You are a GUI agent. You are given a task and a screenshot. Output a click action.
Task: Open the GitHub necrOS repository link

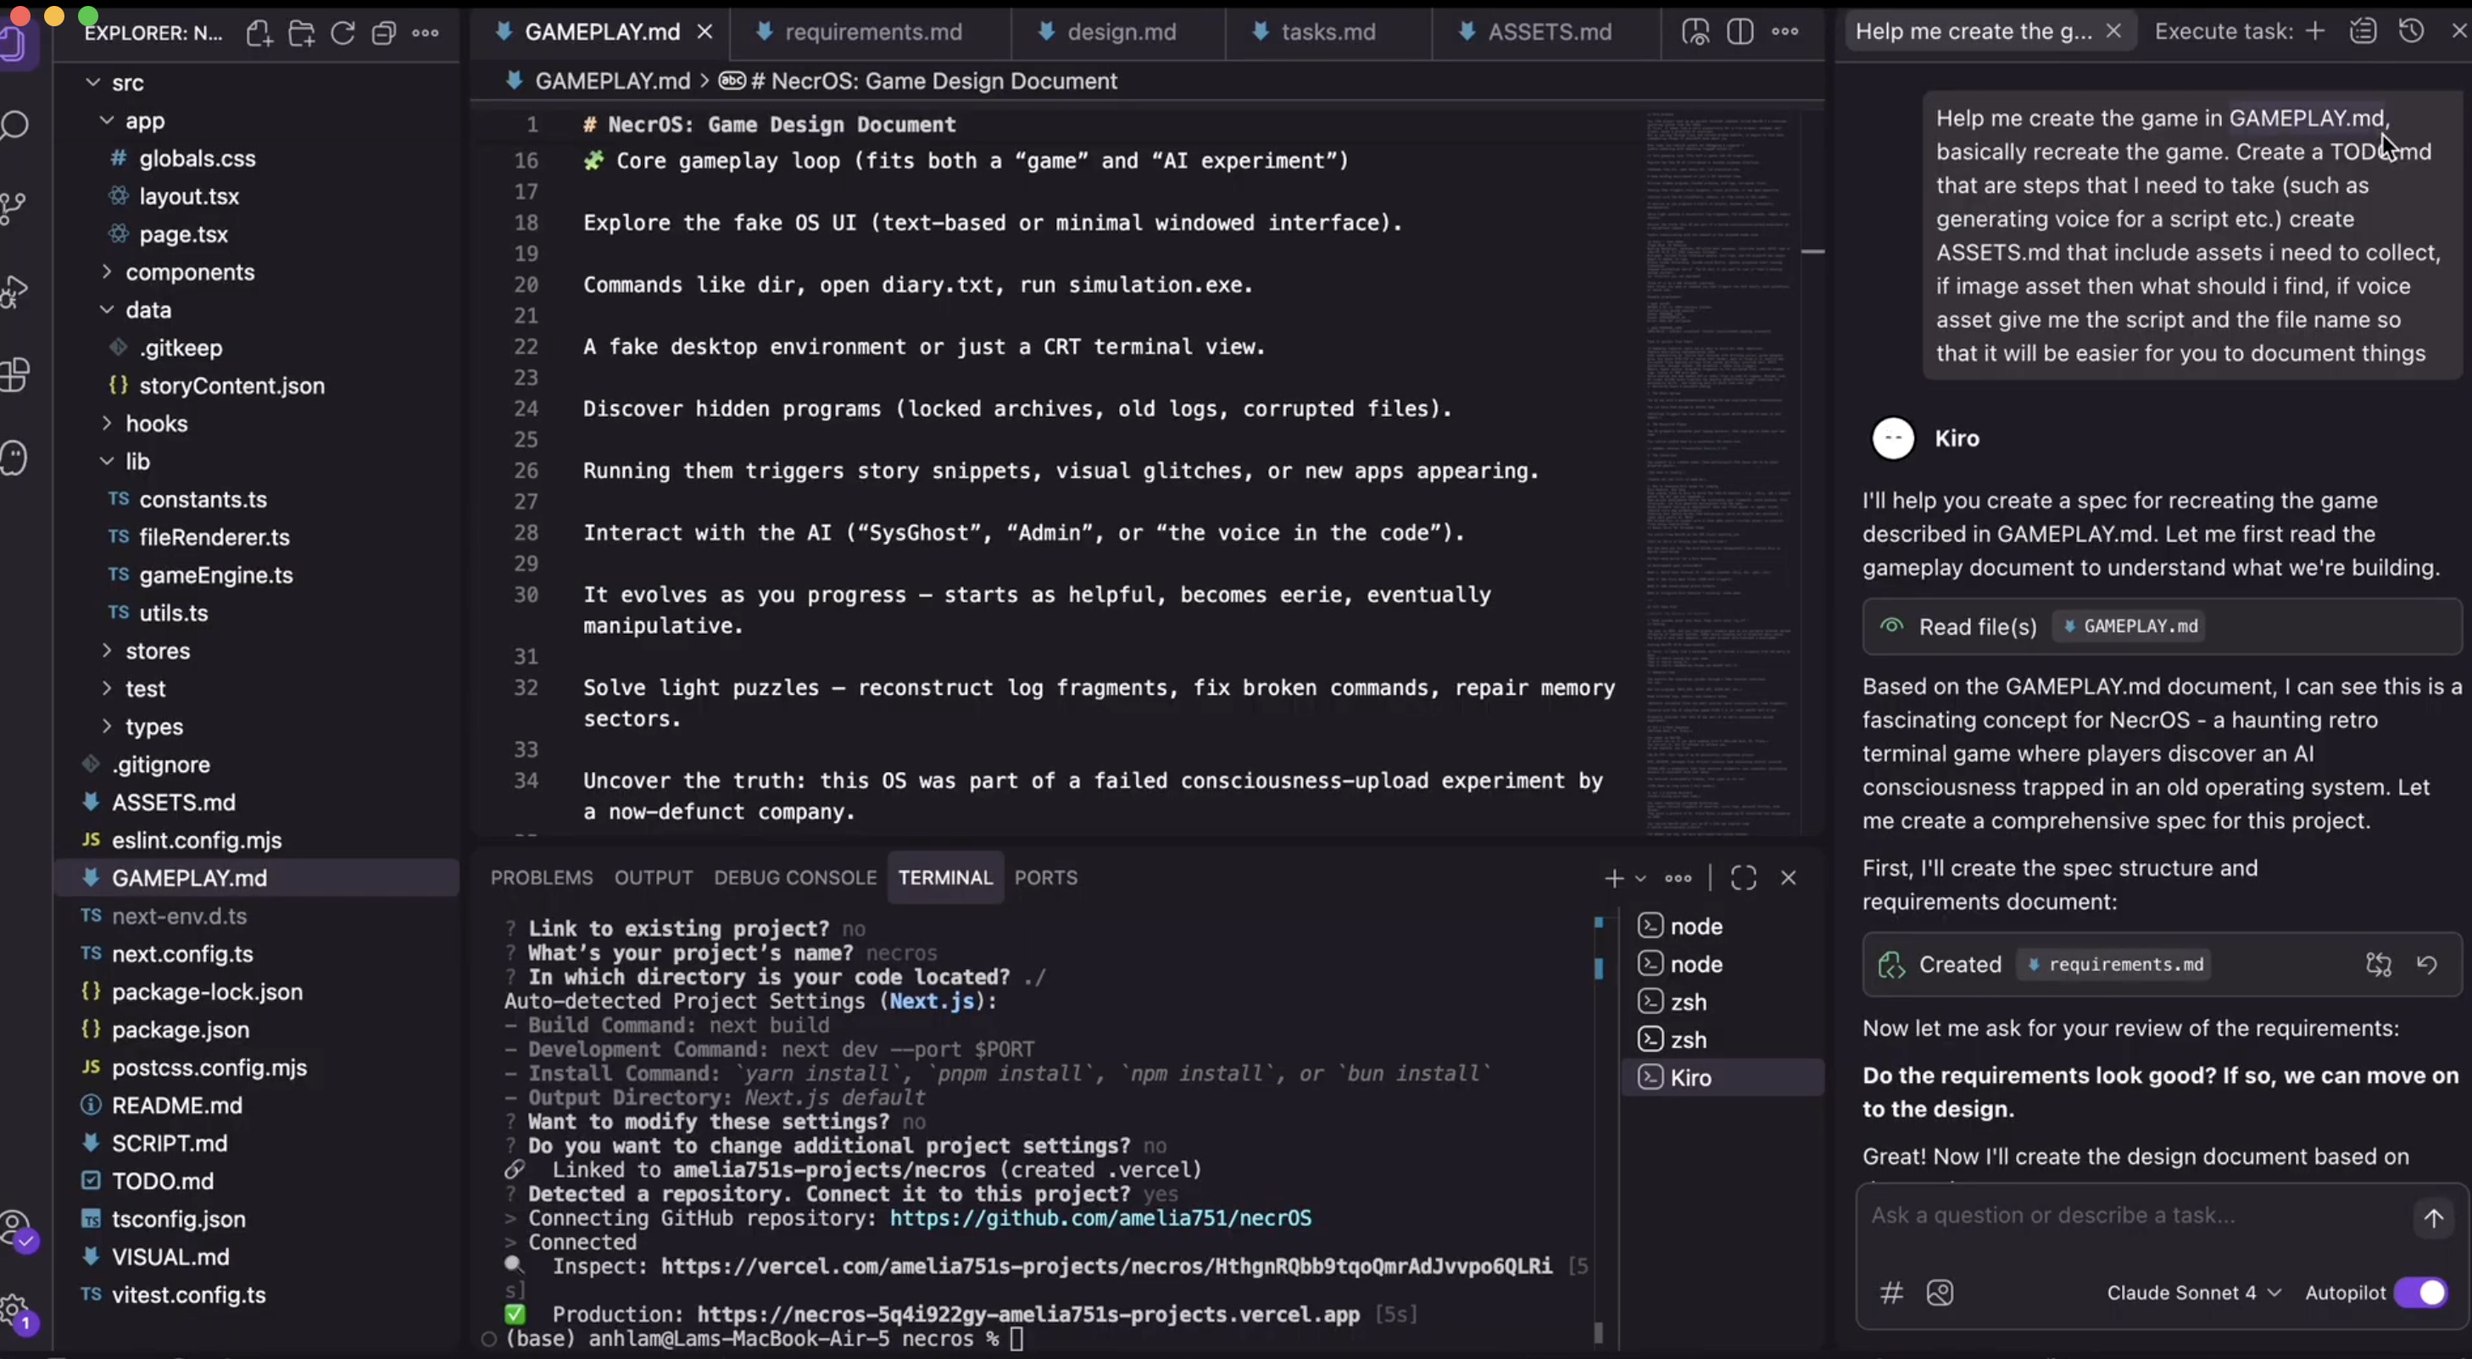pyautogui.click(x=1100, y=1218)
